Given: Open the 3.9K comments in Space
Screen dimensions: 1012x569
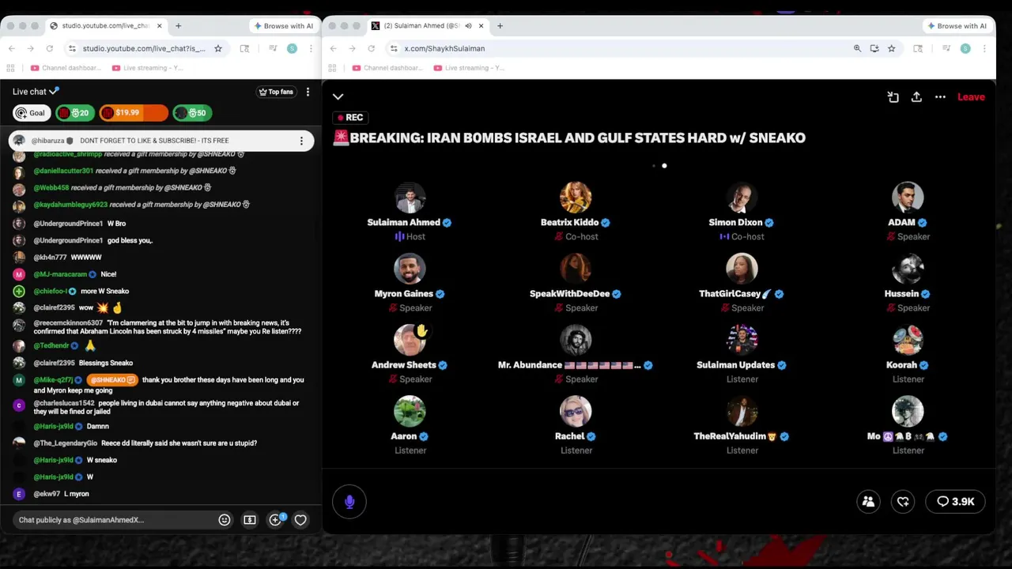Looking at the screenshot, I should (x=956, y=502).
